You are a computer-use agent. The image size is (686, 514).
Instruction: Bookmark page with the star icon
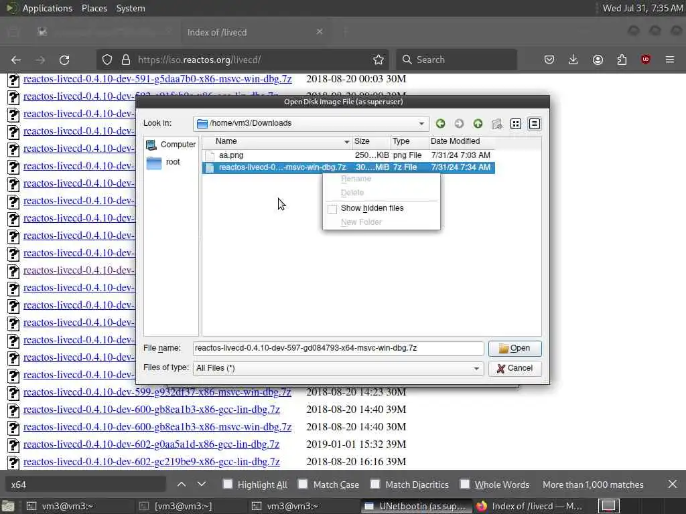pos(379,60)
